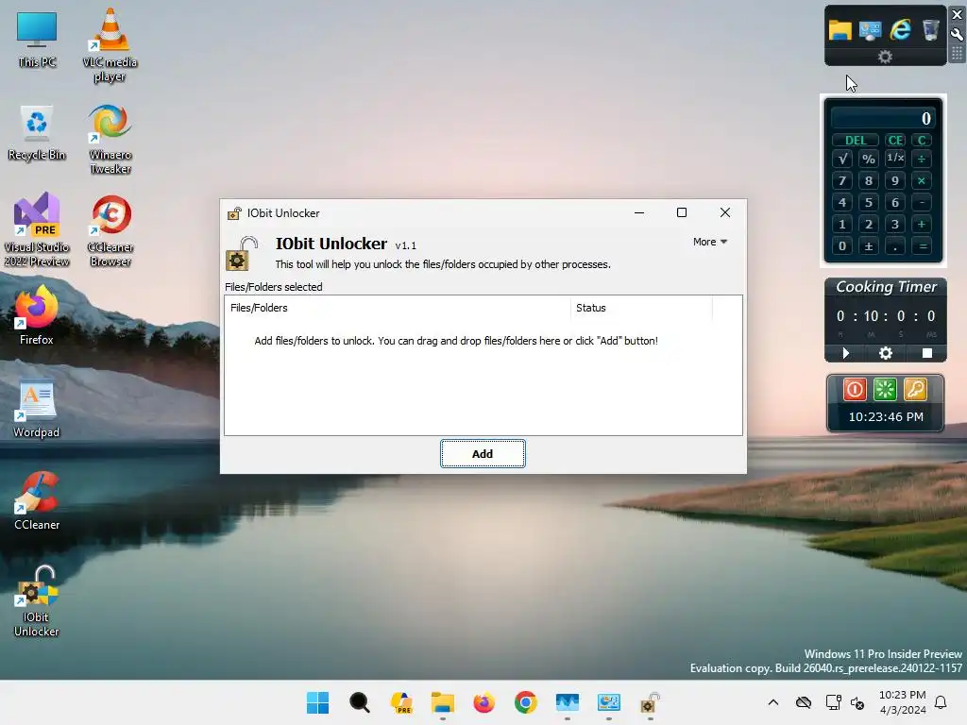The height and width of the screenshot is (725, 967).
Task: Click the multiply key on calculator
Action: [922, 180]
